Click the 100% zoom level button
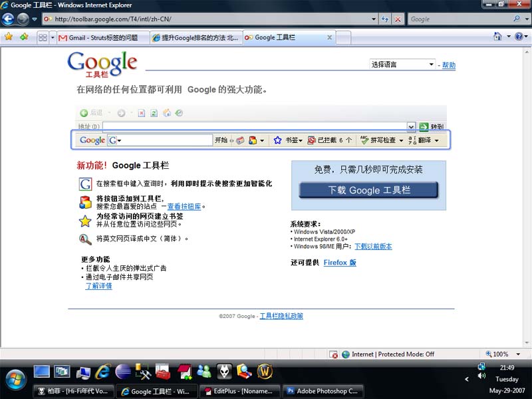Screen dimensions: 532x399 click(x=497, y=354)
